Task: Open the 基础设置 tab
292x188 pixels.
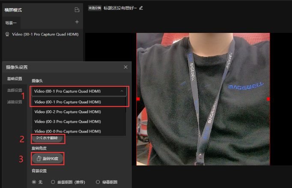Action: [x=15, y=79]
